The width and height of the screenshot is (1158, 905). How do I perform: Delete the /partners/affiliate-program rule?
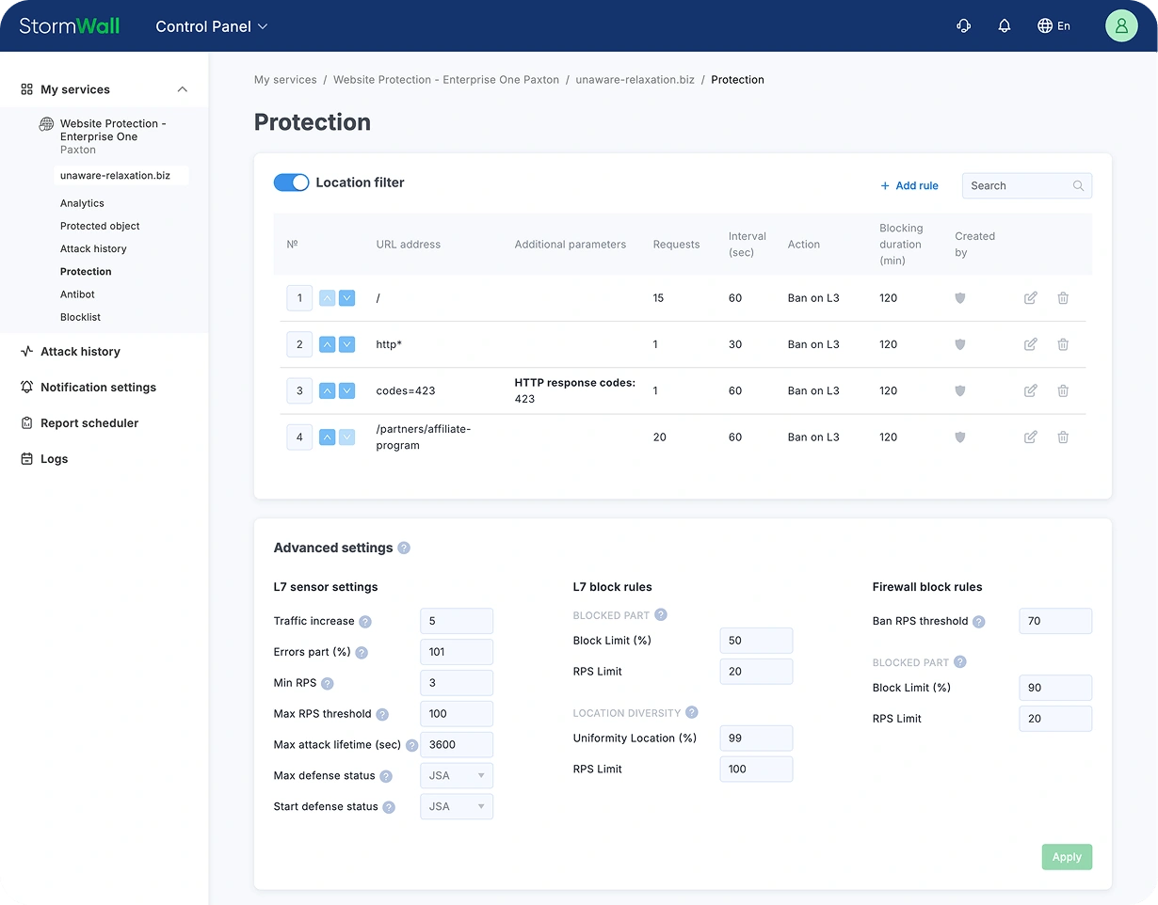[x=1063, y=437]
